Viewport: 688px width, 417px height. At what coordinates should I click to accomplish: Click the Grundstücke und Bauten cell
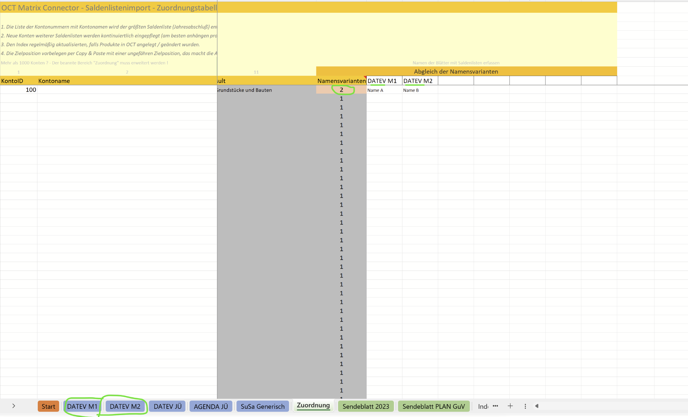pos(266,90)
